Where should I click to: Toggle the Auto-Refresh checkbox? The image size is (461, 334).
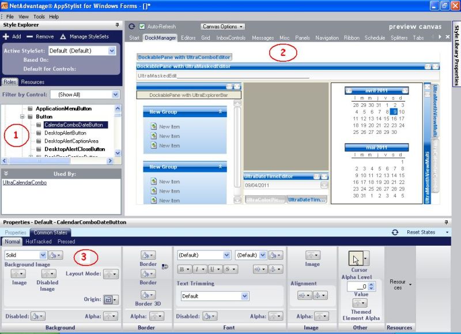click(142, 27)
